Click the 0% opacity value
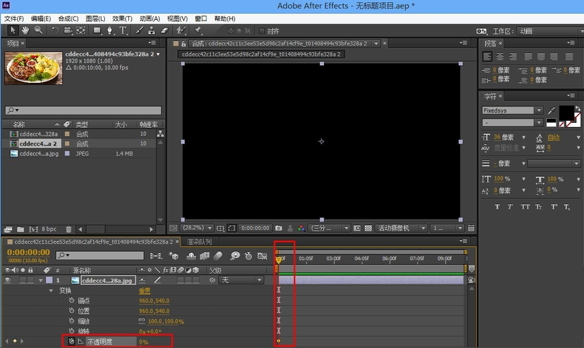The width and height of the screenshot is (584, 348). pos(143,341)
